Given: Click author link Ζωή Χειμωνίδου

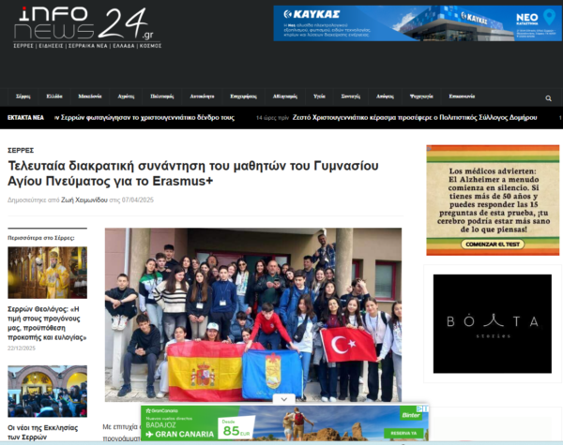Looking at the screenshot, I should pos(84,200).
